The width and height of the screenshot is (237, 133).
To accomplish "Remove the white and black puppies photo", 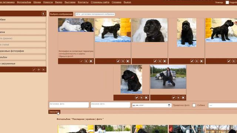I will (x=91, y=61).
